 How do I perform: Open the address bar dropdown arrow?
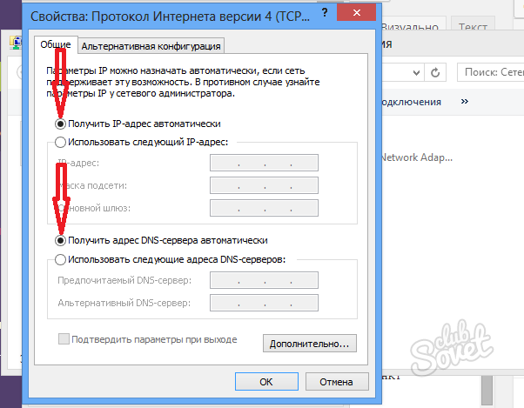pos(416,73)
